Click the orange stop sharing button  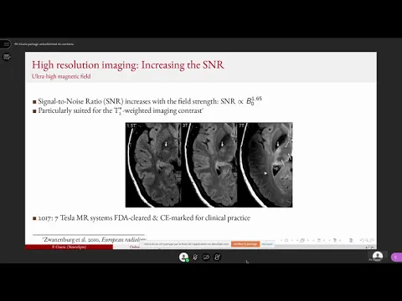[x=245, y=244]
